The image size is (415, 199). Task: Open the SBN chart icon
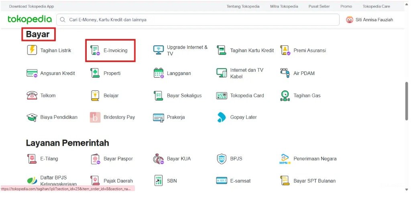click(159, 181)
